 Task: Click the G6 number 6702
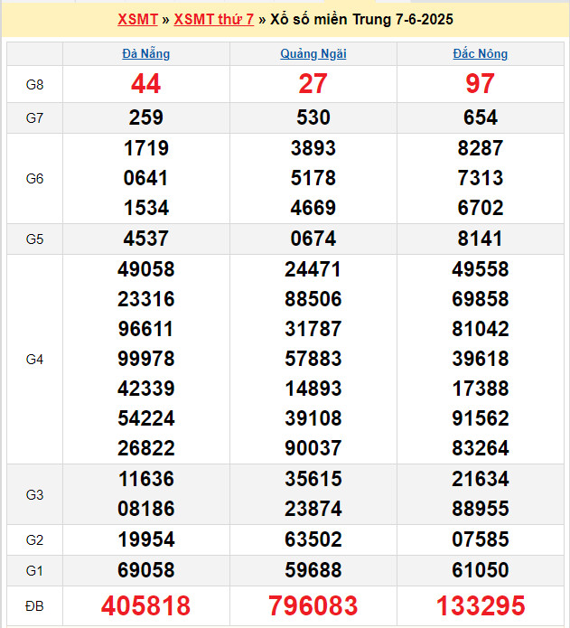pyautogui.click(x=481, y=208)
